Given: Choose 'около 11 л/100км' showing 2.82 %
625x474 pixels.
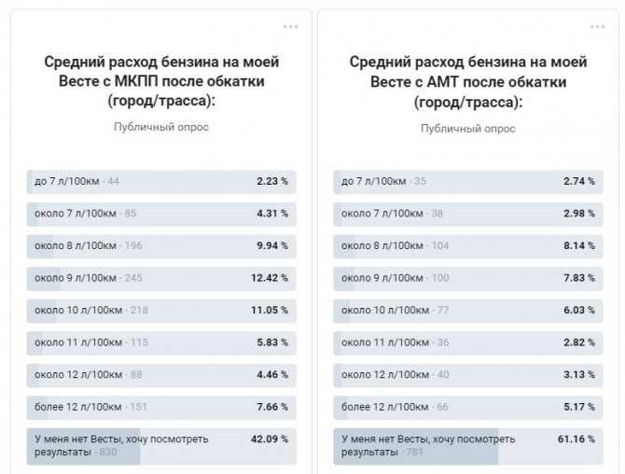Looking at the screenshot, I should (x=468, y=343).
